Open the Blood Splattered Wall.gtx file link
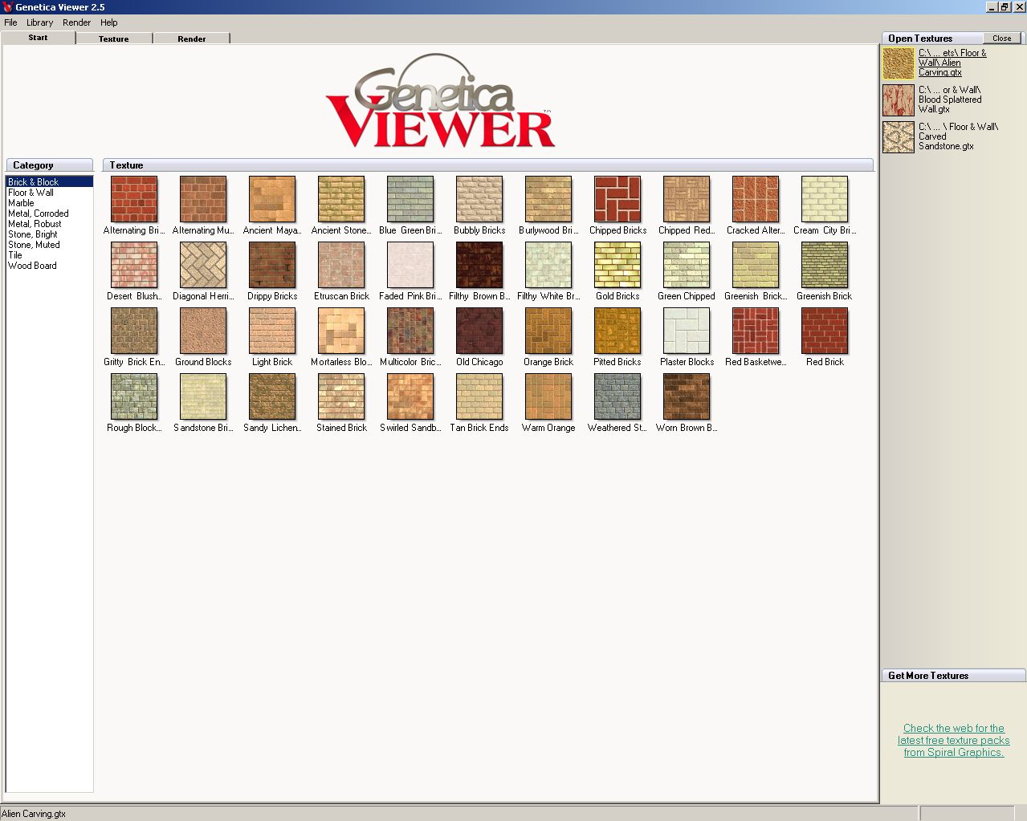Viewport: 1027px width, 821px height. tap(950, 100)
